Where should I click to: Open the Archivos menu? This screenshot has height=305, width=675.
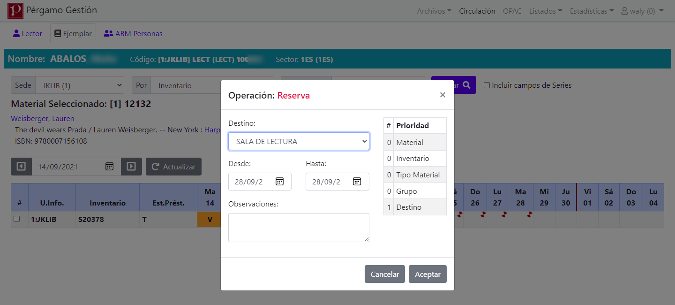[x=434, y=11]
